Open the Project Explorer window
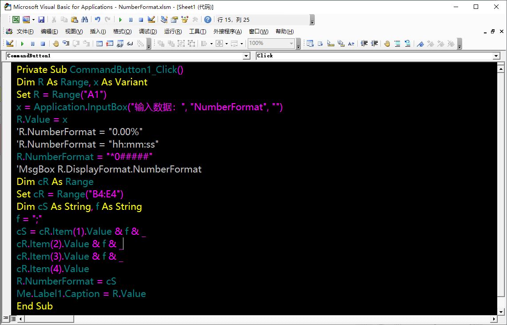 [164, 20]
